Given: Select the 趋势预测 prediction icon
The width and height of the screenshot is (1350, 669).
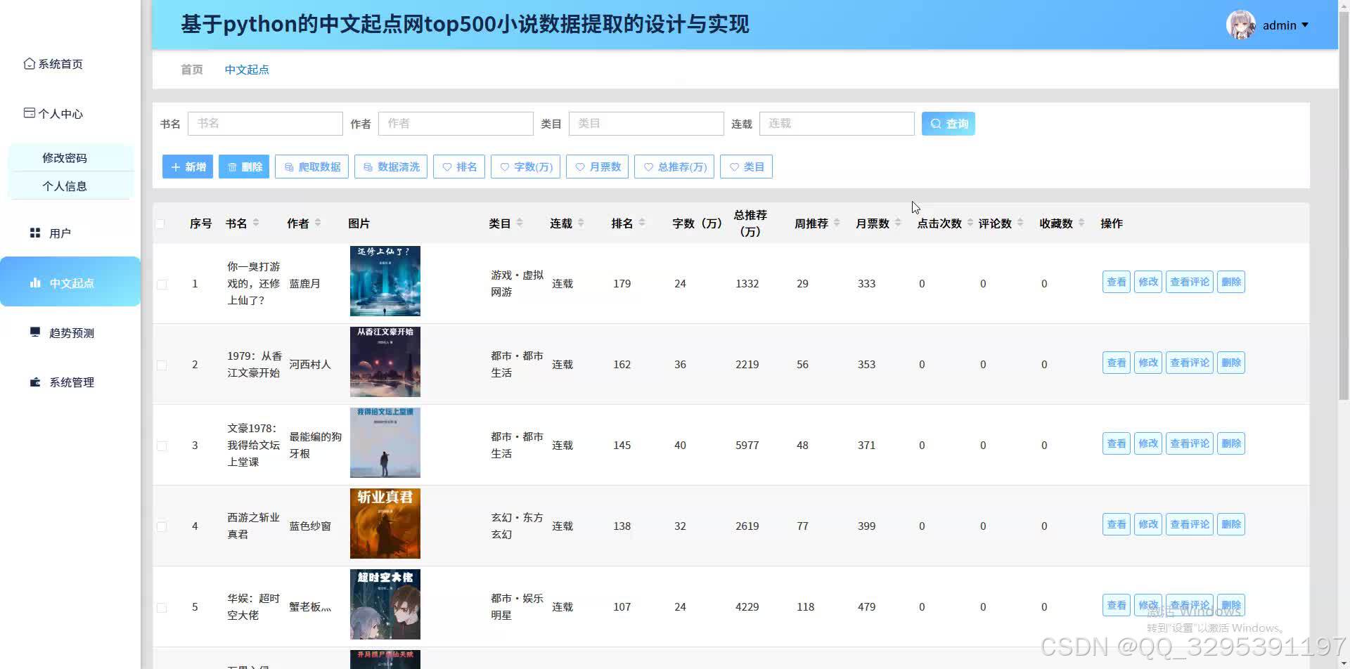Looking at the screenshot, I should coord(35,332).
